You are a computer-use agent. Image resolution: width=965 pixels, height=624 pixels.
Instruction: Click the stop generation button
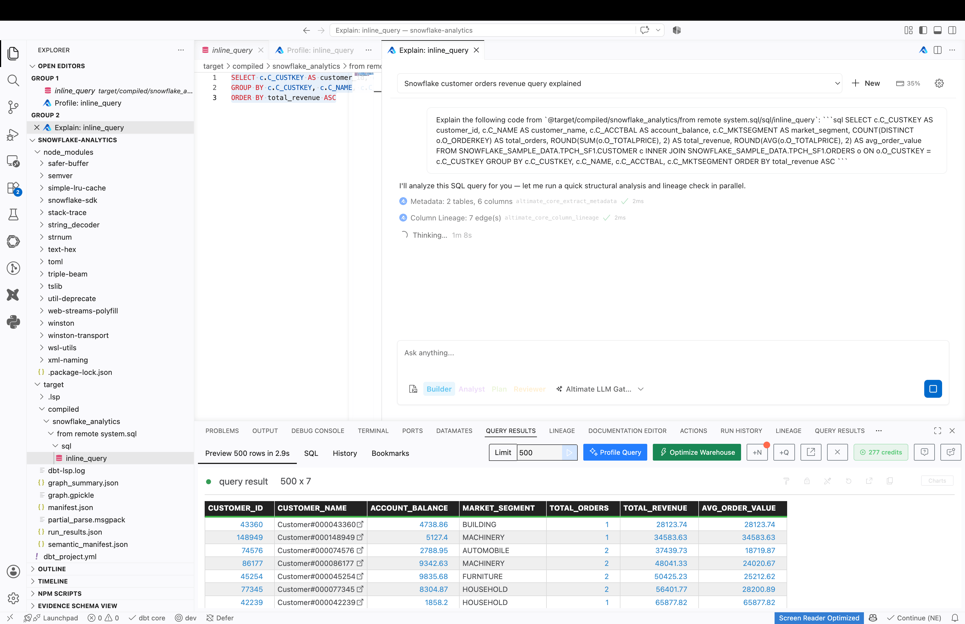click(x=933, y=389)
